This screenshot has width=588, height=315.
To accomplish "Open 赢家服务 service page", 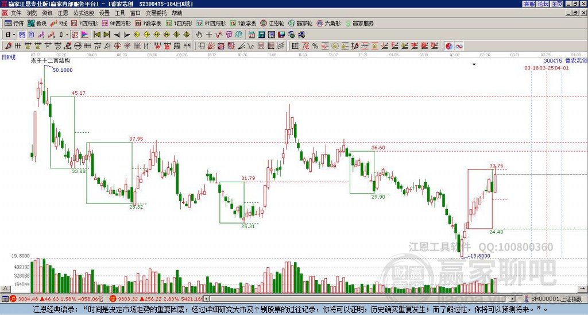I will pos(359,23).
